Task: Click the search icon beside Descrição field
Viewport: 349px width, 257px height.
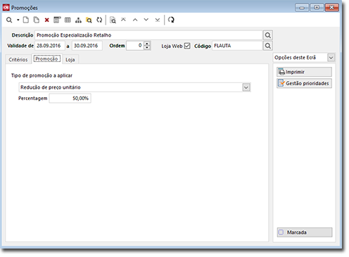Action: click(x=268, y=35)
